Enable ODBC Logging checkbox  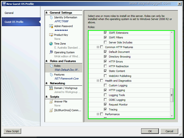point(105,100)
